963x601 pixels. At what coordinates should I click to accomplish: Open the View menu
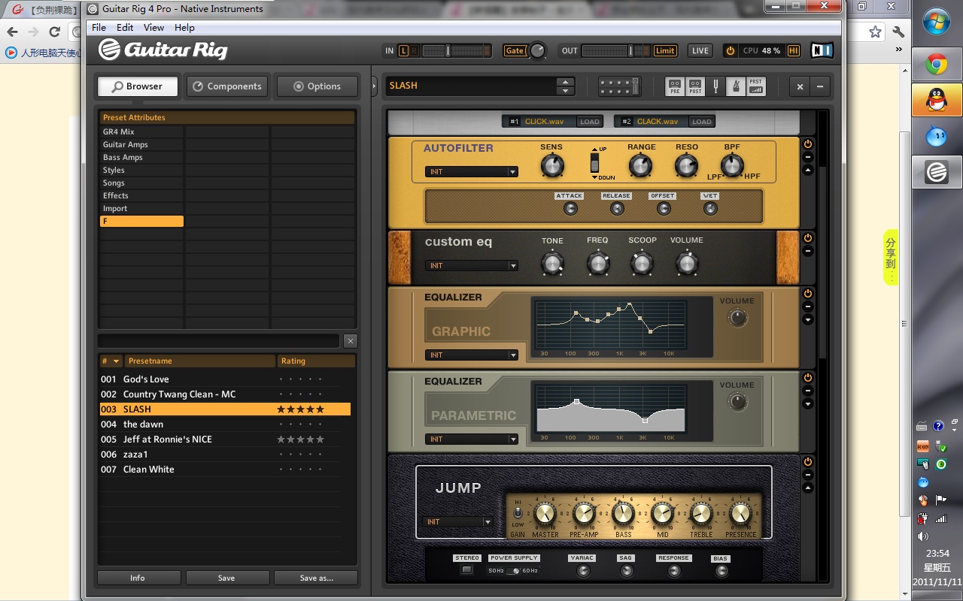[153, 28]
